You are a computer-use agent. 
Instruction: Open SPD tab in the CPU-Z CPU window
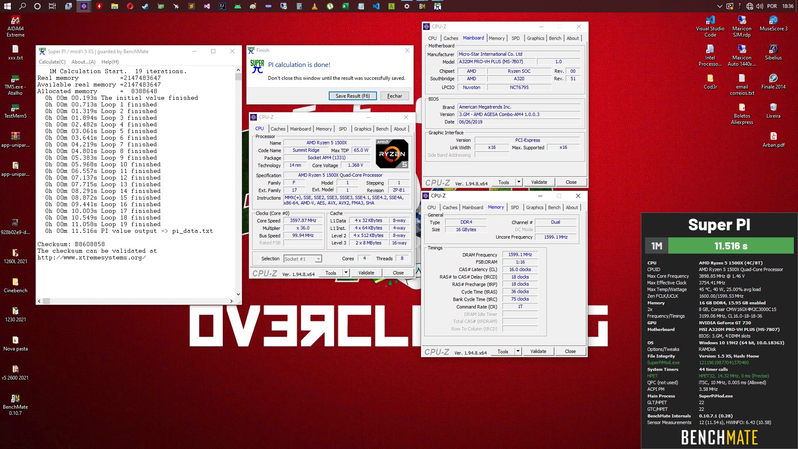pyautogui.click(x=342, y=129)
